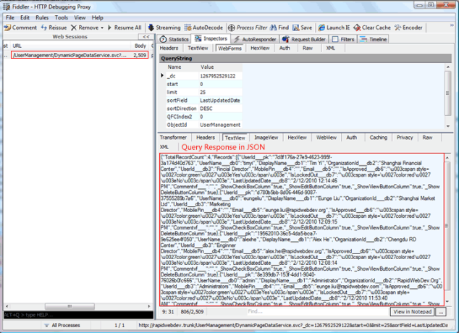
Task: Select request TextView inspector tab
Action: [198, 48]
